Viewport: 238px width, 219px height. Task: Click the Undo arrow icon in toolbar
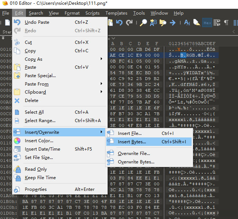point(119,23)
